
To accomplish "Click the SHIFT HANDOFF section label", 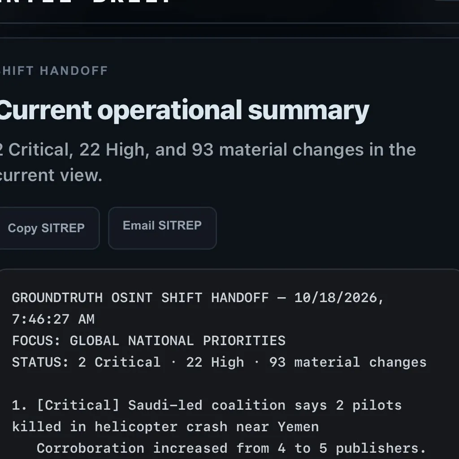I will pyautogui.click(x=54, y=70).
